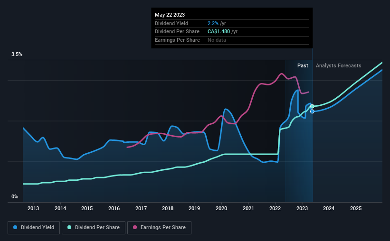Select the 2020 label on the time axis
This screenshot has height=241, width=390.
point(221,208)
